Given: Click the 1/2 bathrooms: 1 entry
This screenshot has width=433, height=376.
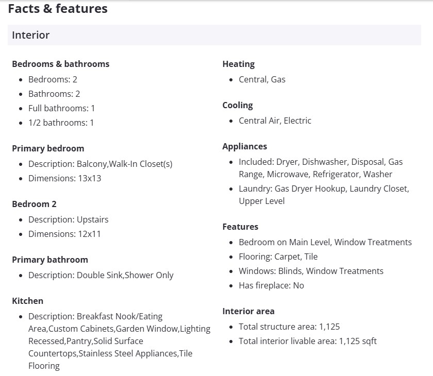Looking at the screenshot, I should [x=61, y=123].
